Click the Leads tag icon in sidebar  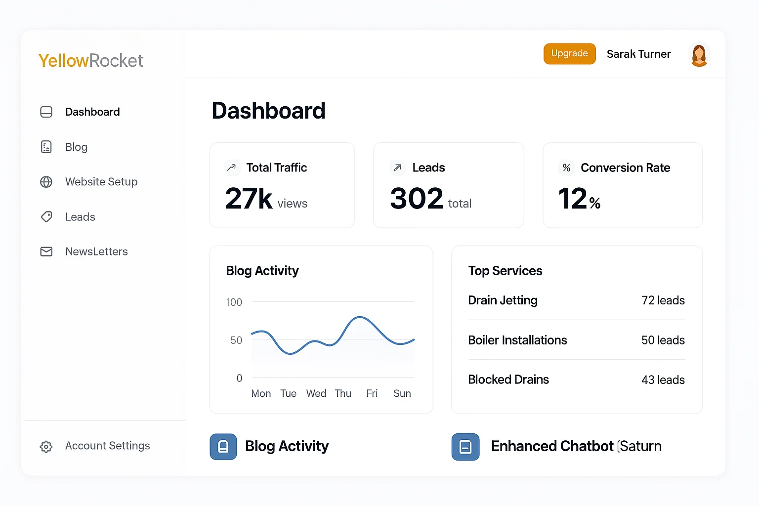pyautogui.click(x=46, y=216)
